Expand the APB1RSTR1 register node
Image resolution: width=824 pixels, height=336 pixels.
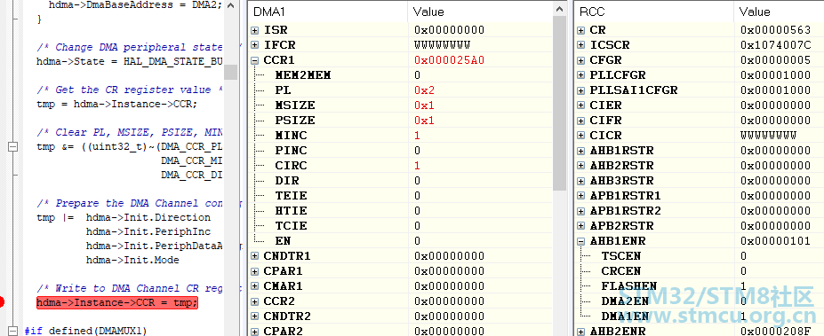pos(580,196)
